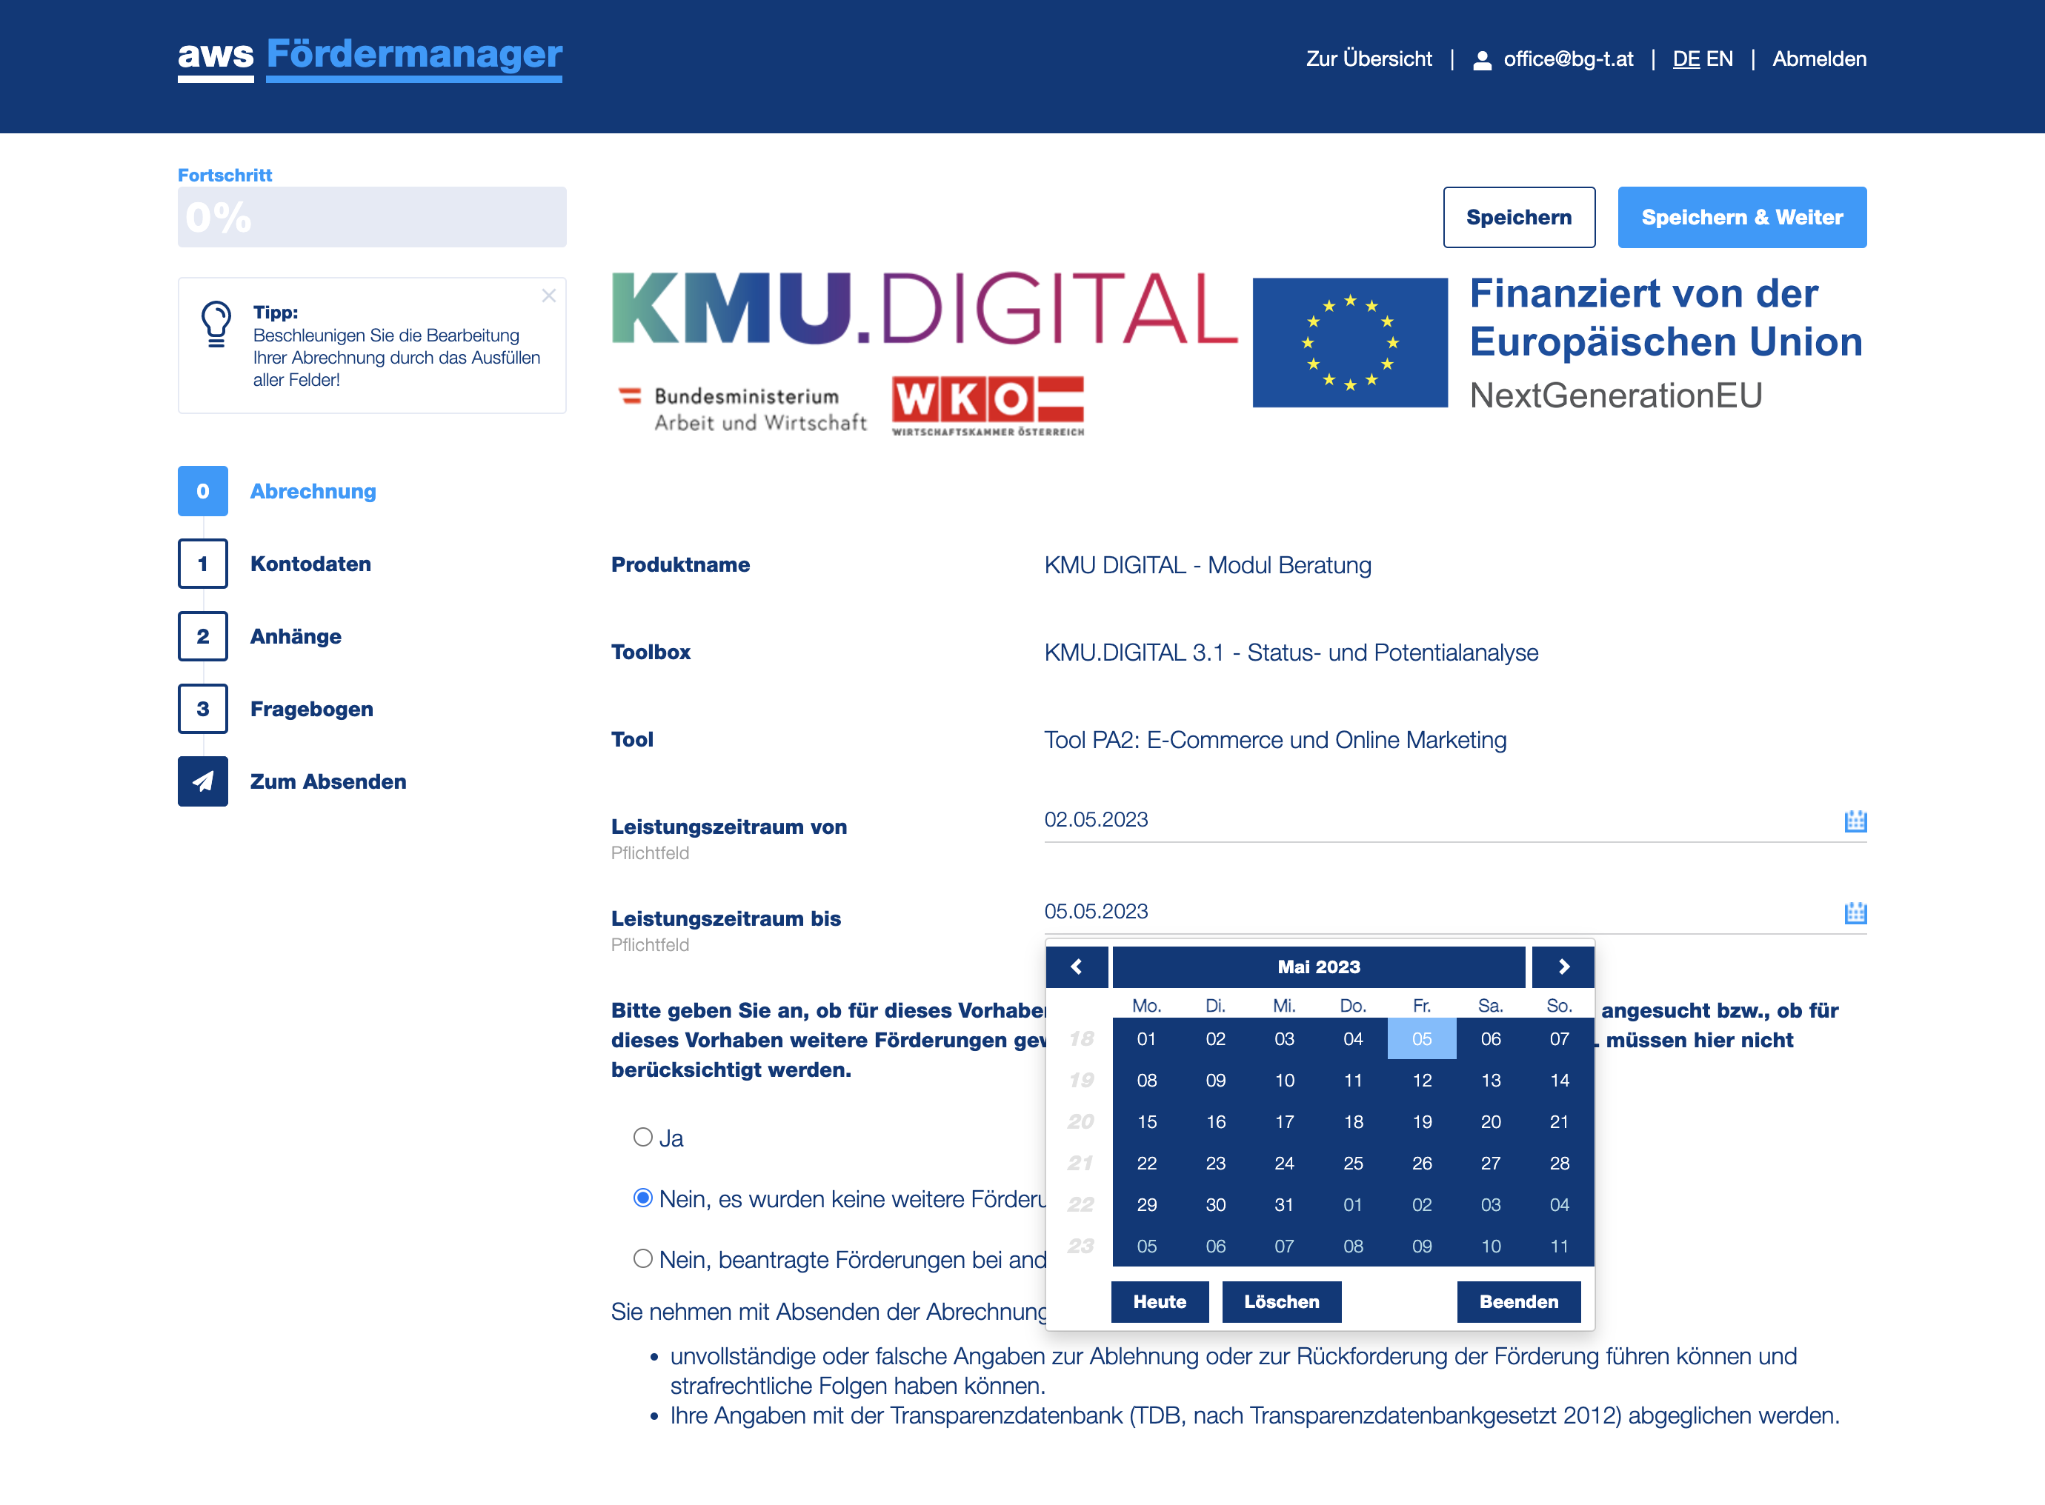Close the Tipp hint box

coord(548,296)
